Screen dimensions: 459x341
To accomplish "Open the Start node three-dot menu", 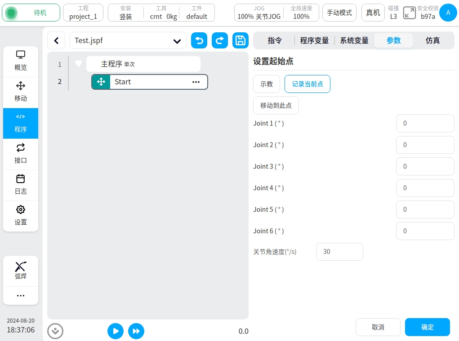I will (196, 82).
